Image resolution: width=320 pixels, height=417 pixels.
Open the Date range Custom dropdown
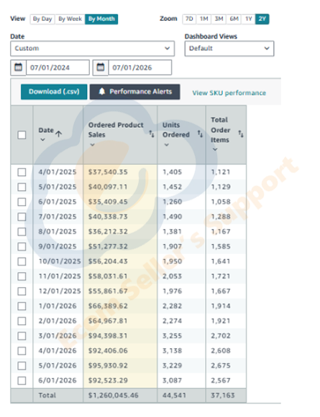93,48
